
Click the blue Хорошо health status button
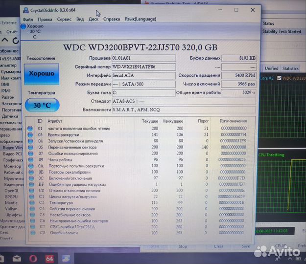42,74
